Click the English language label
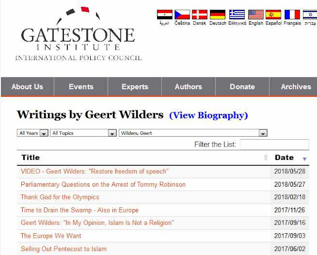The image size is (317, 255). coord(256,23)
